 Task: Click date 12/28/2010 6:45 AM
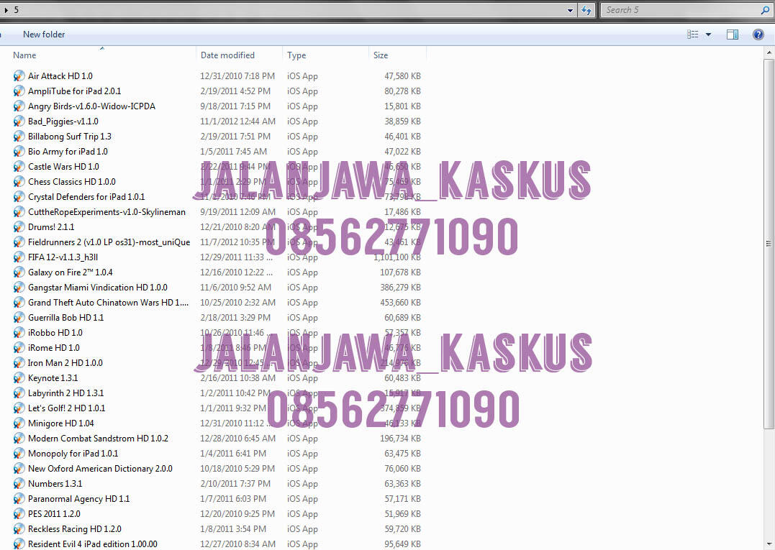tap(237, 439)
